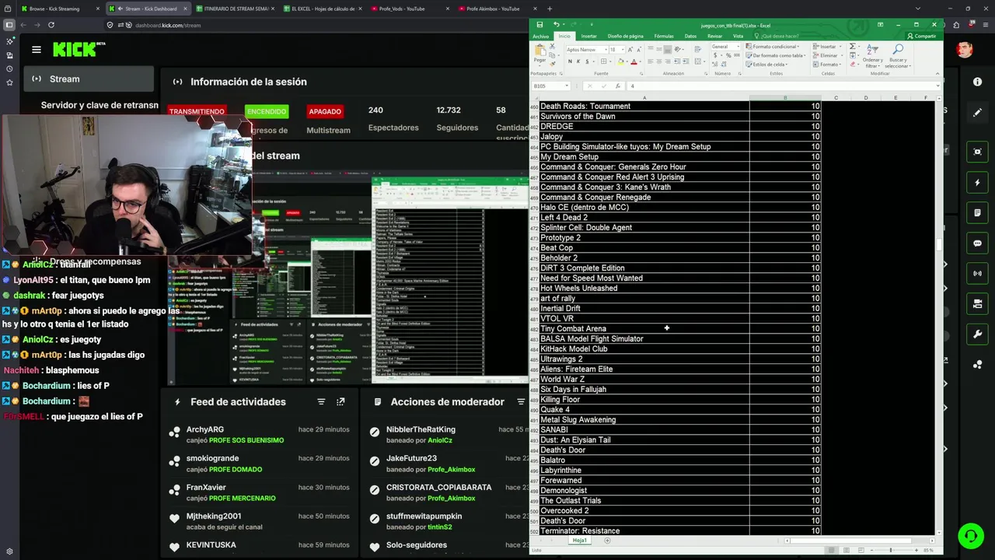This screenshot has height=560, width=995.
Task: Open browser bookmarks star in sidebar
Action: tap(9, 82)
